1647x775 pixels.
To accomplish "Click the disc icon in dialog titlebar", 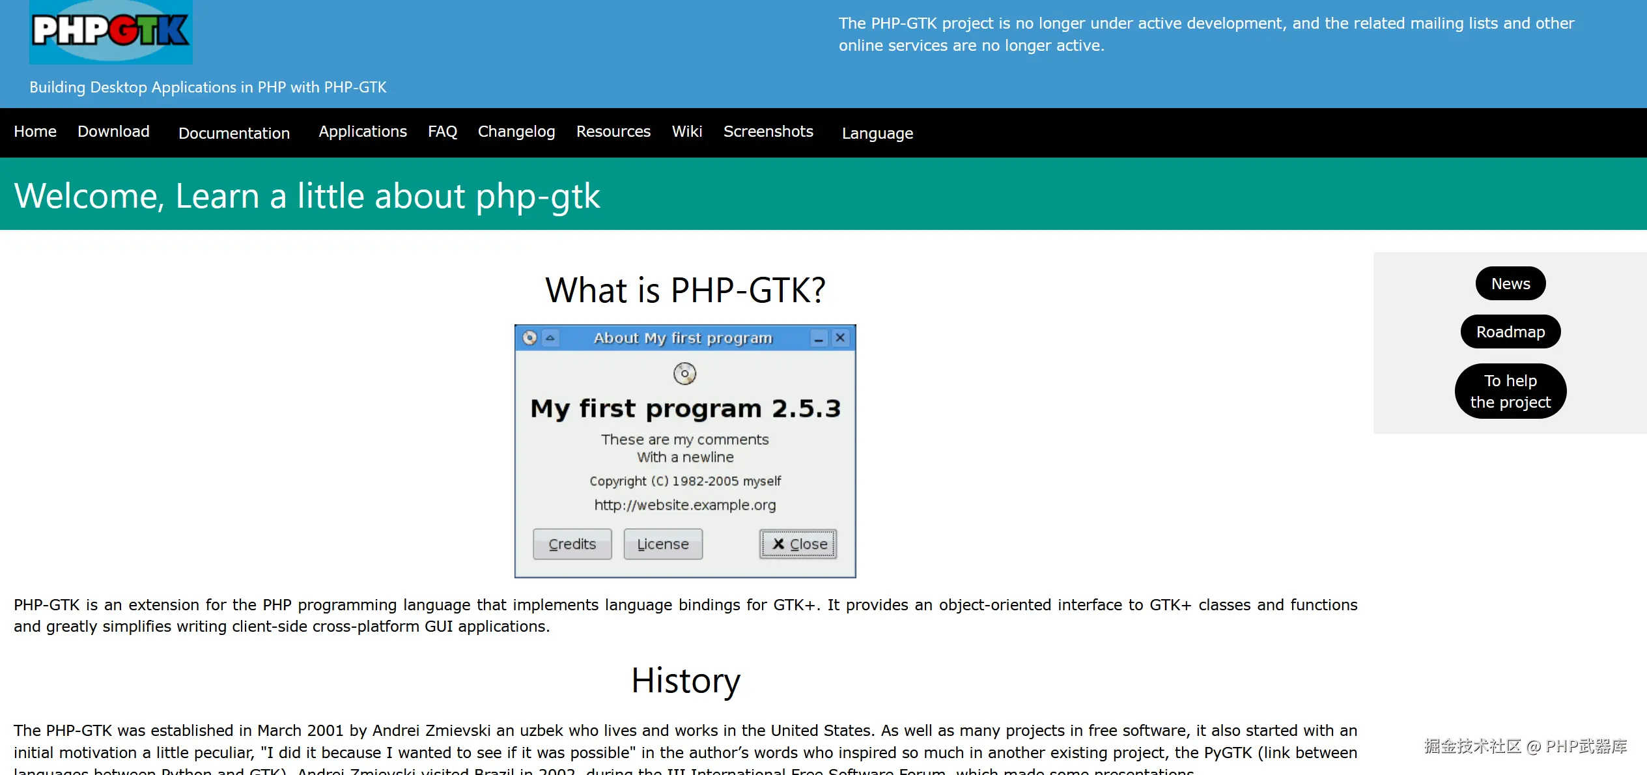I will tap(530, 337).
